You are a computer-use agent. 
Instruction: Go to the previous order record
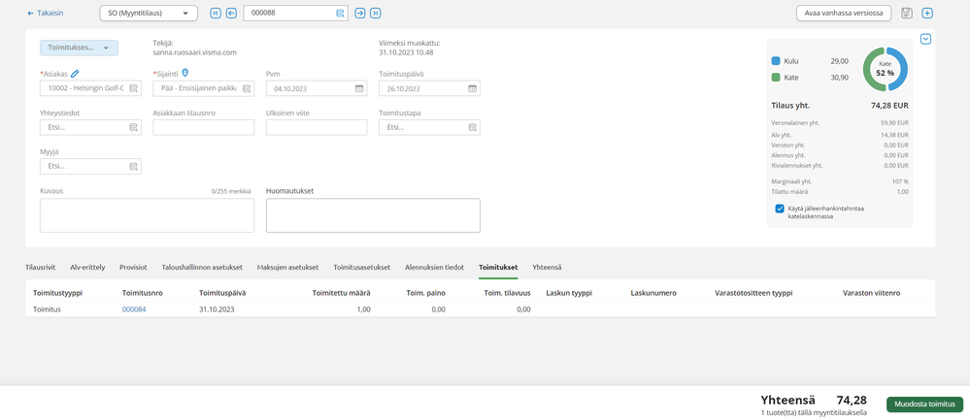tap(231, 13)
